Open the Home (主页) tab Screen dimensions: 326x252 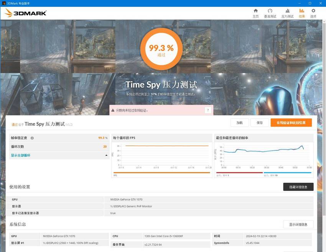(x=255, y=13)
